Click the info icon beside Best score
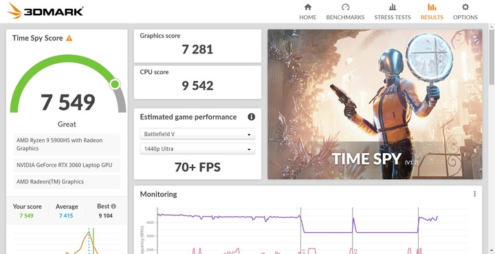Viewport: 495px width, 254px height. [x=113, y=206]
